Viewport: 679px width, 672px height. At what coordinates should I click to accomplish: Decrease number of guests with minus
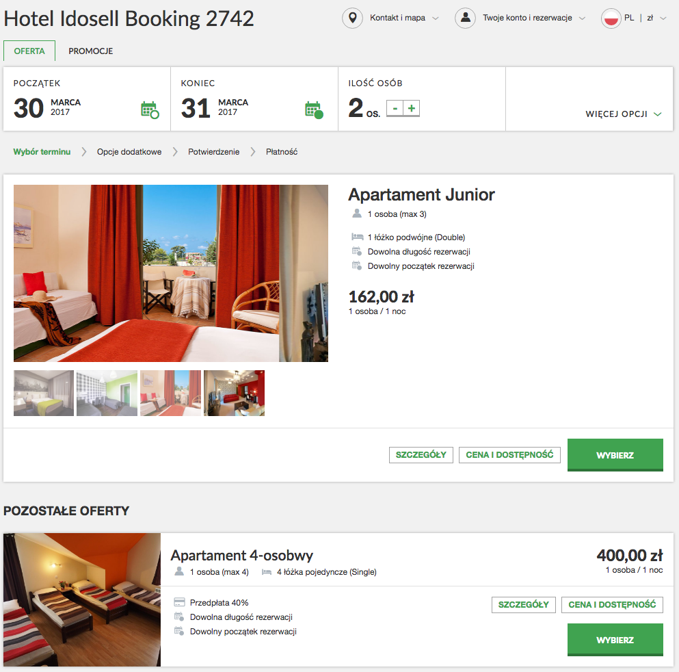coord(395,108)
